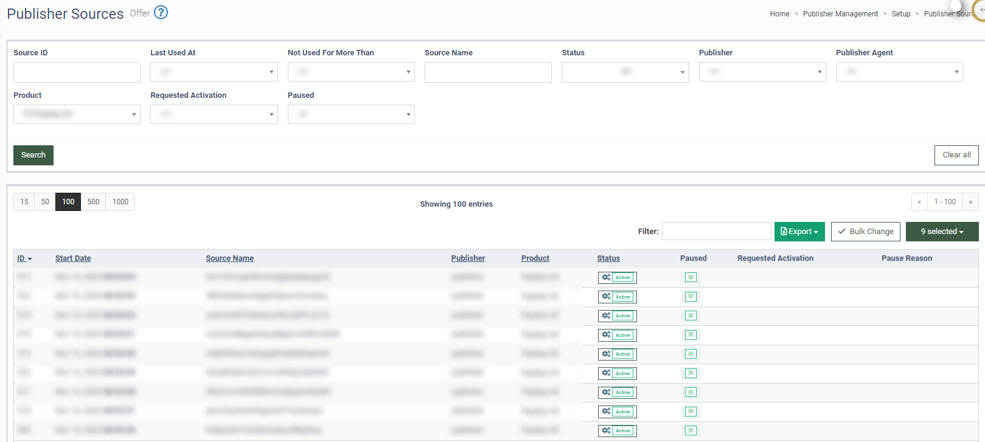This screenshot has width=985, height=442.
Task: Select 15 entries per page
Action: tap(24, 202)
